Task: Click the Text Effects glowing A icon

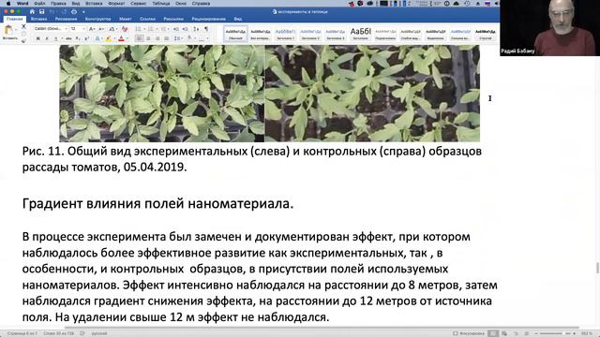Action: [x=97, y=38]
